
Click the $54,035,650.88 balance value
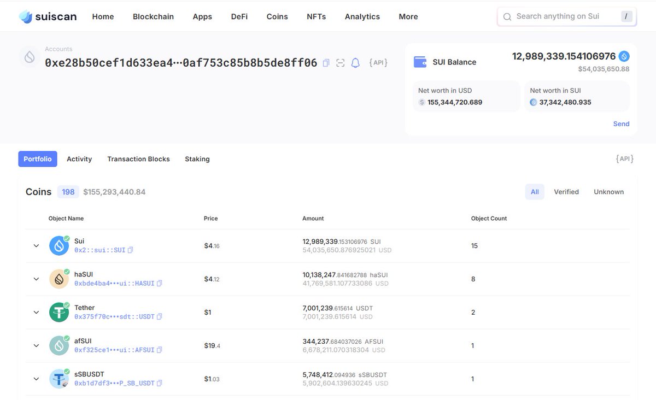[604, 69]
